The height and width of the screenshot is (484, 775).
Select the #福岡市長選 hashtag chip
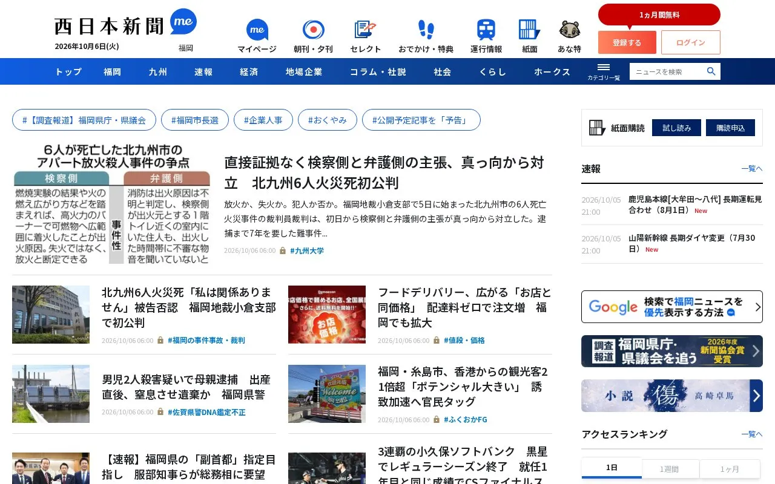tap(195, 120)
